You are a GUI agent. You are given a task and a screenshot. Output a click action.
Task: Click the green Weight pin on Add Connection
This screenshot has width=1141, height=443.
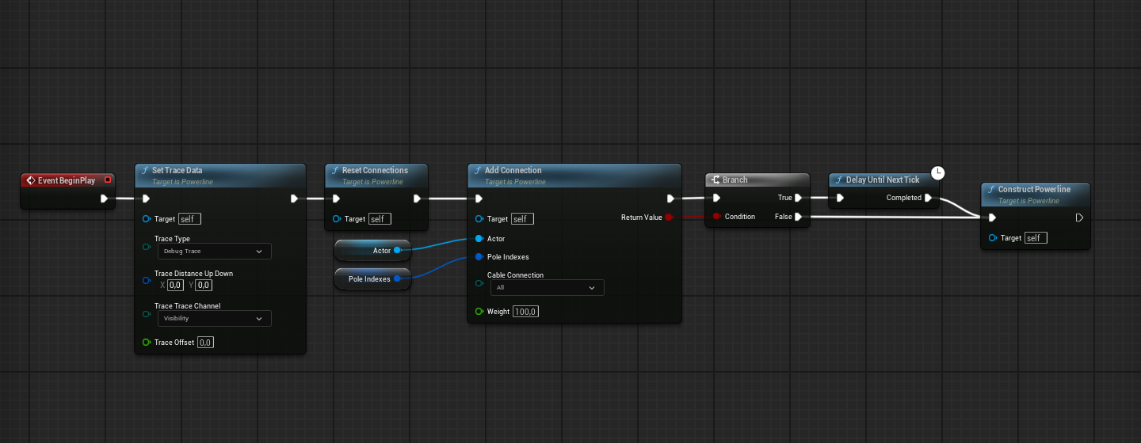[479, 312]
